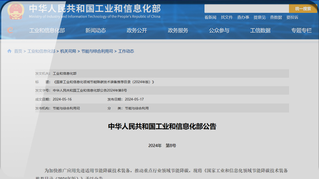Click the red swirl icon in the navigation bar
The height and width of the screenshot is (179, 319).
(10, 30)
